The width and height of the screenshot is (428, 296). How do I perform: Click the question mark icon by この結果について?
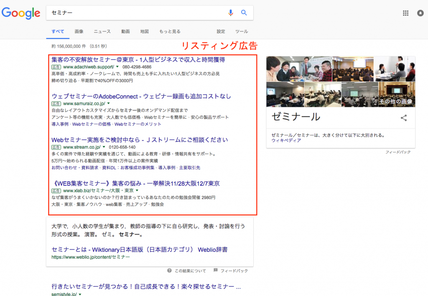click(x=170, y=271)
